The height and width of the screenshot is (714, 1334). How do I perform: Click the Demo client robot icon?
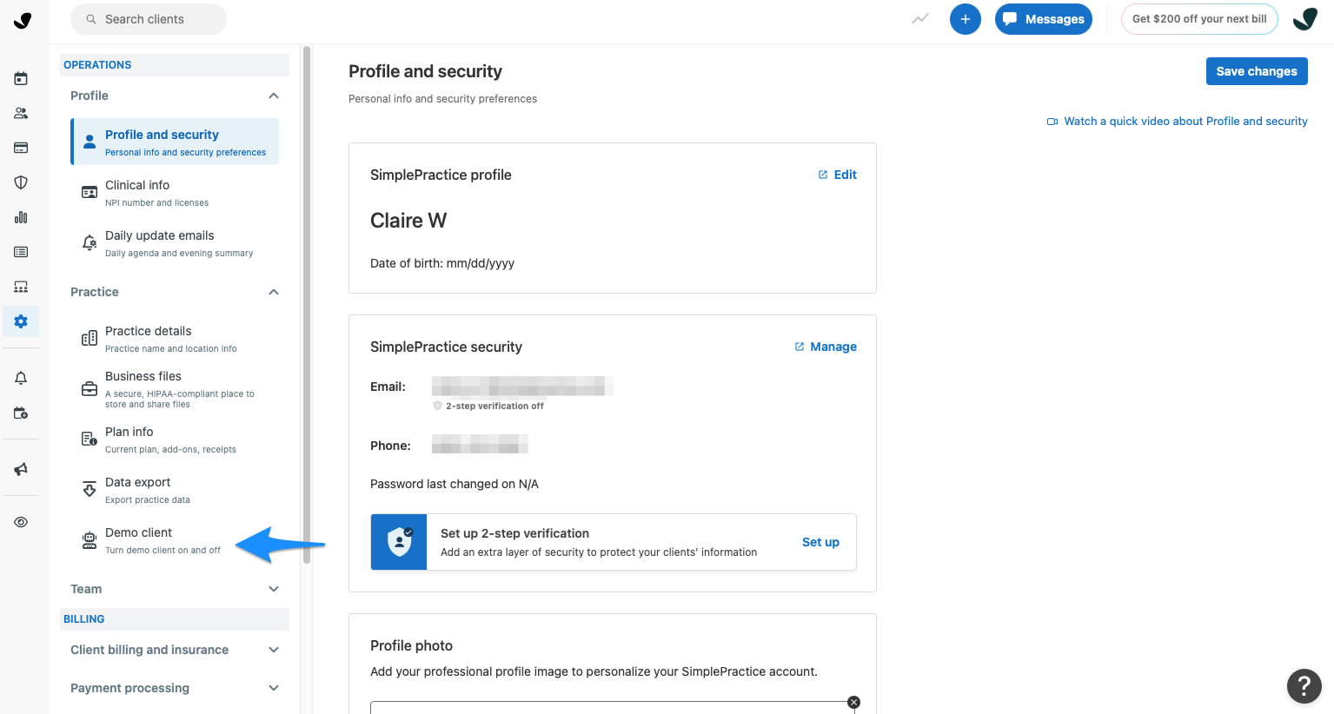89,540
